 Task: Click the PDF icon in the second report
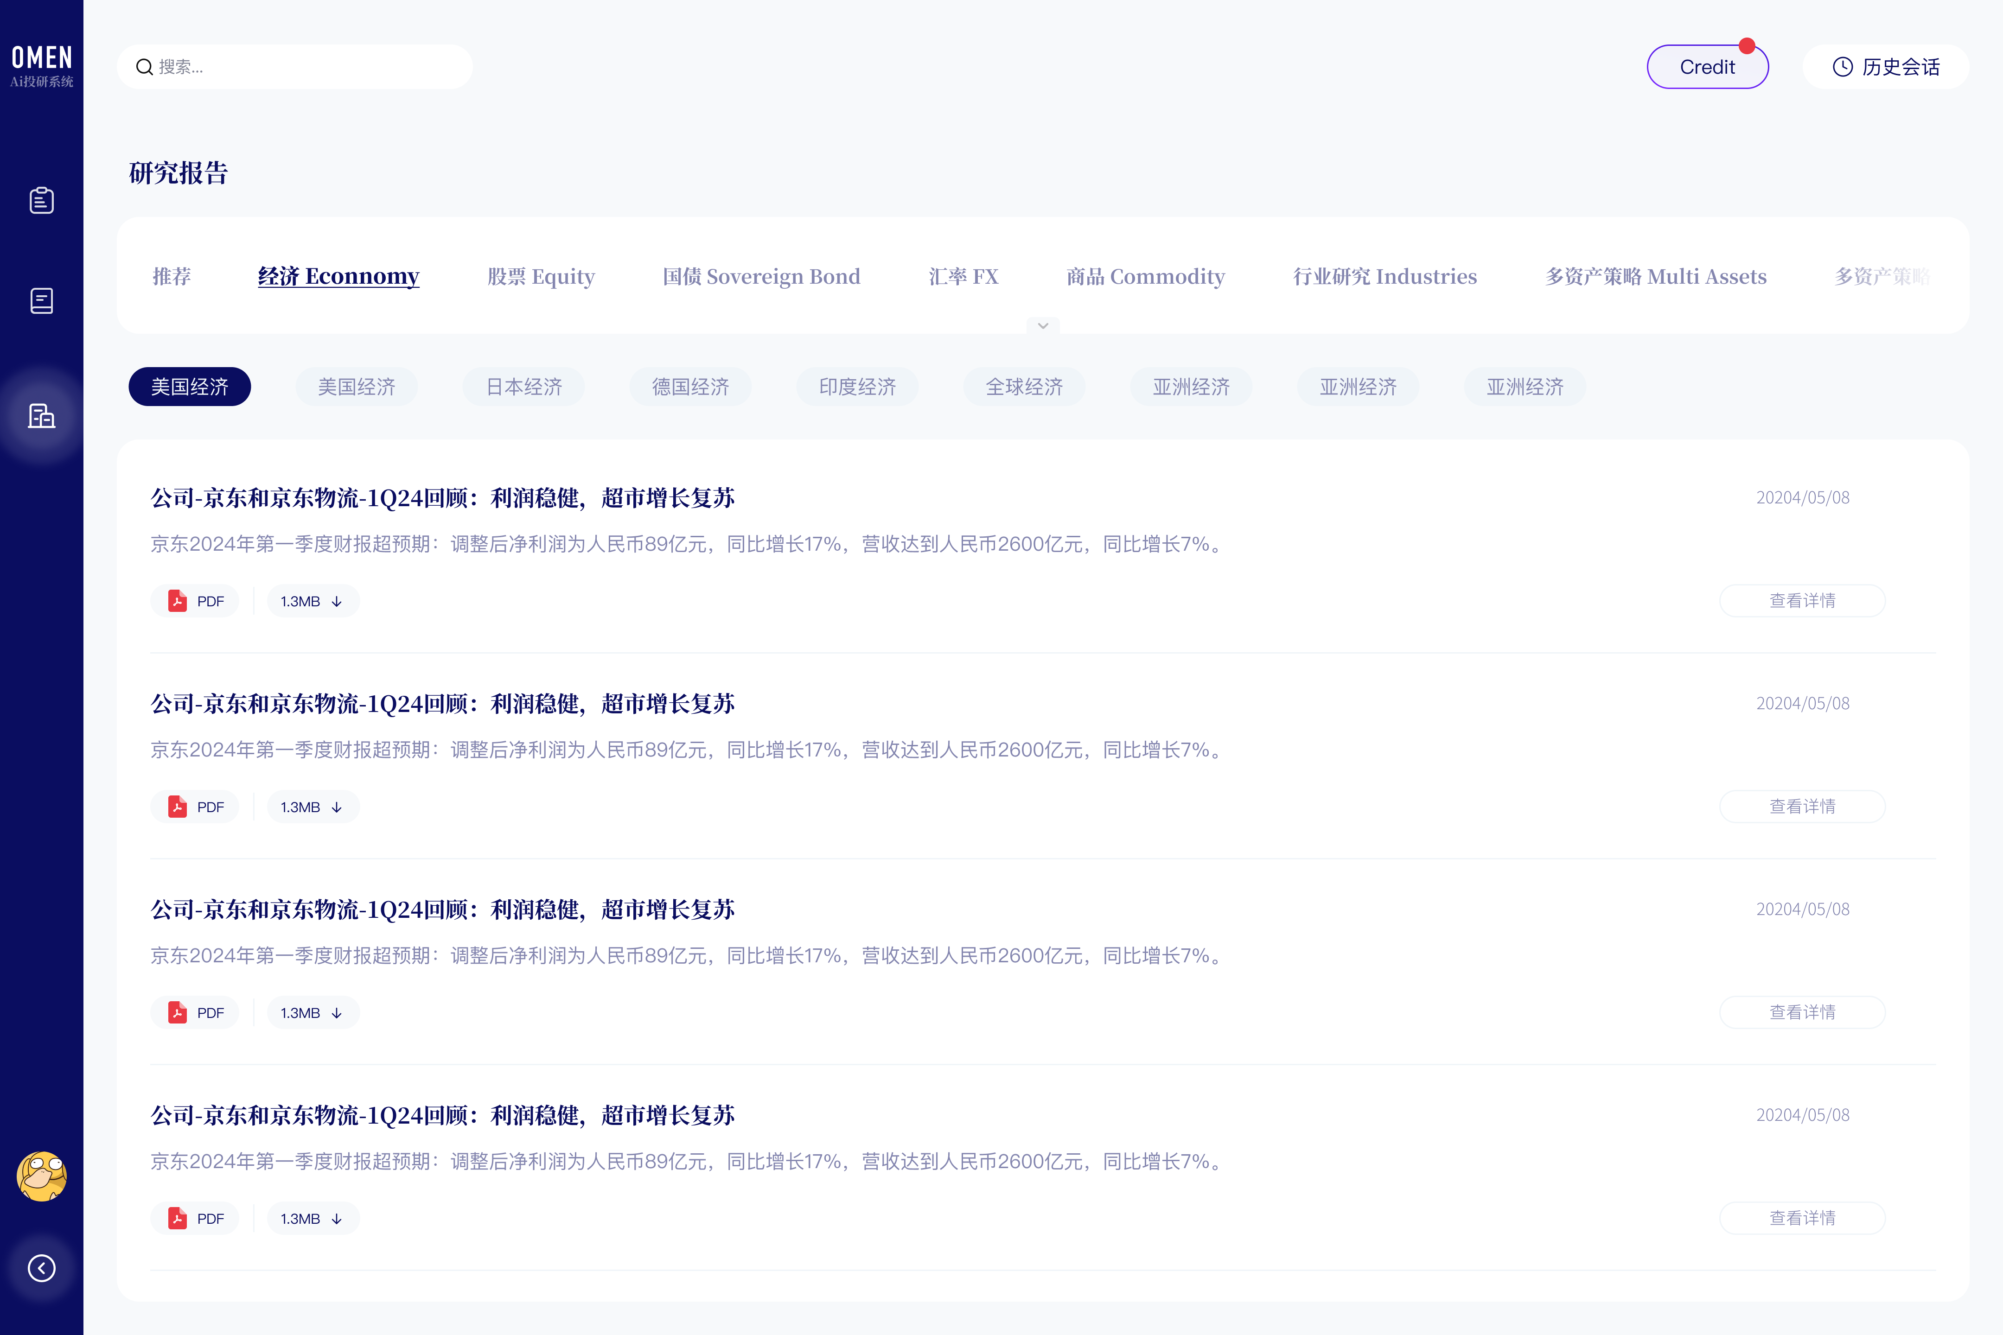[177, 807]
